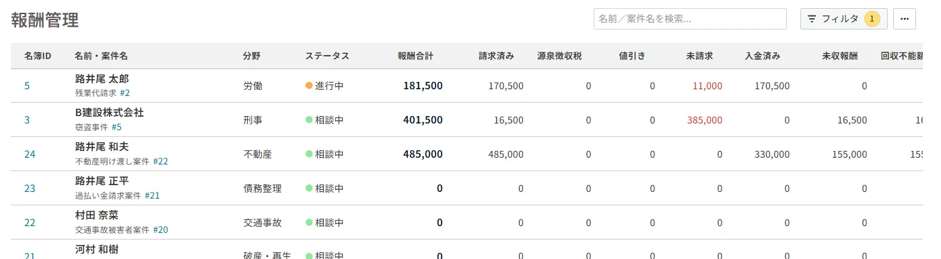Click the paid amount 330,000
This screenshot has height=259, width=941.
coord(772,154)
